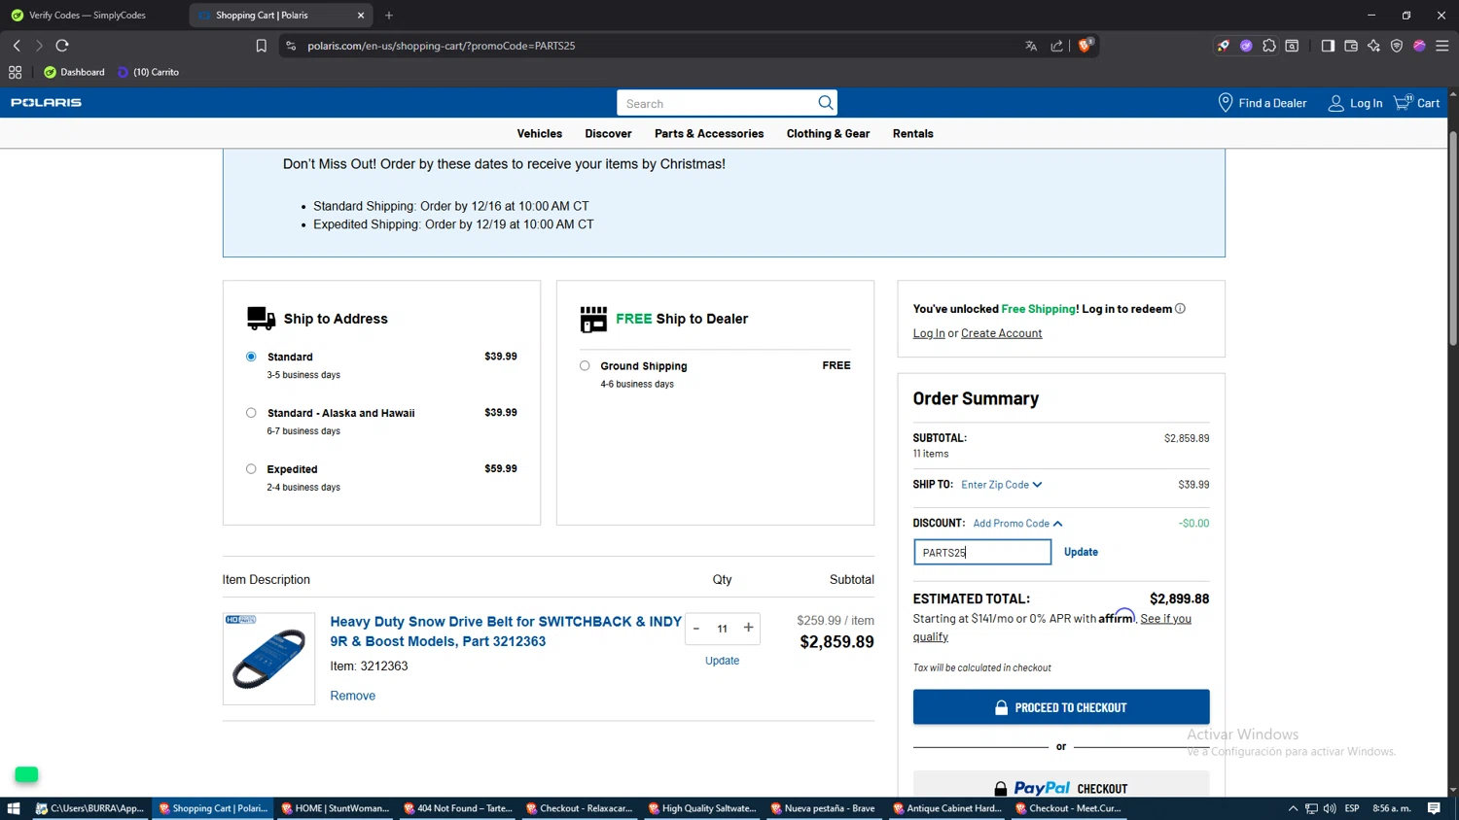Open the extensions puzzle icon

click(1269, 46)
